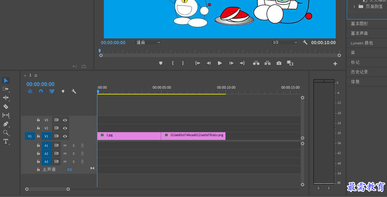Select the Slip tool
The width and height of the screenshot is (387, 197).
(x=6, y=115)
